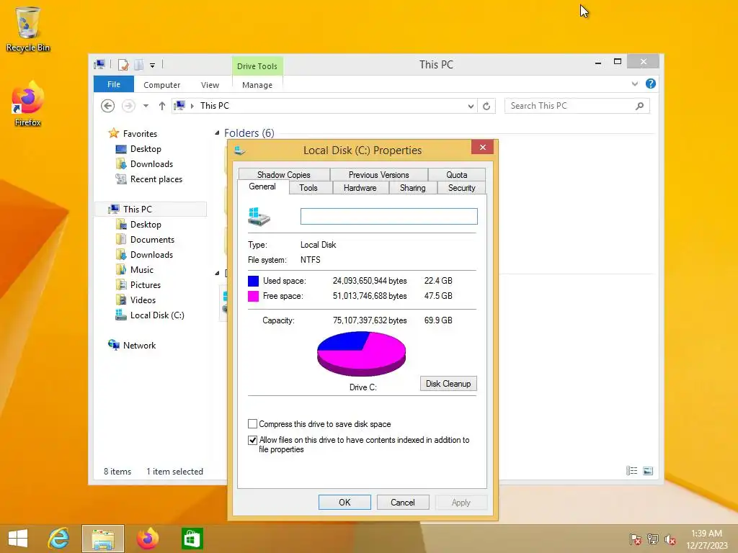This screenshot has height=553, width=738.
Task: Open the Computer ribbon tab
Action: (x=162, y=85)
